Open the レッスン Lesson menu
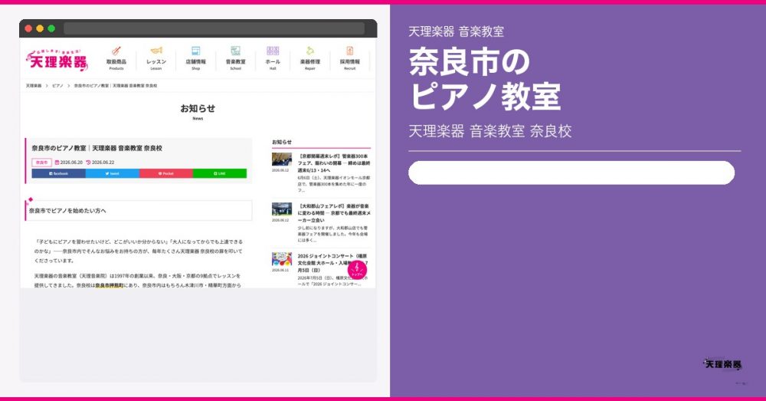The image size is (766, 401). pyautogui.click(x=155, y=59)
